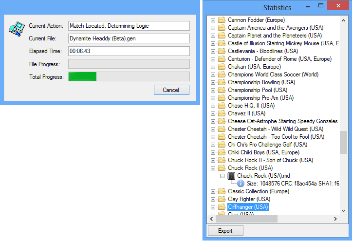Expand the Cheese Cat-Astrophe Starring Speedy Gonzales node
The image size is (353, 241).
click(x=213, y=122)
